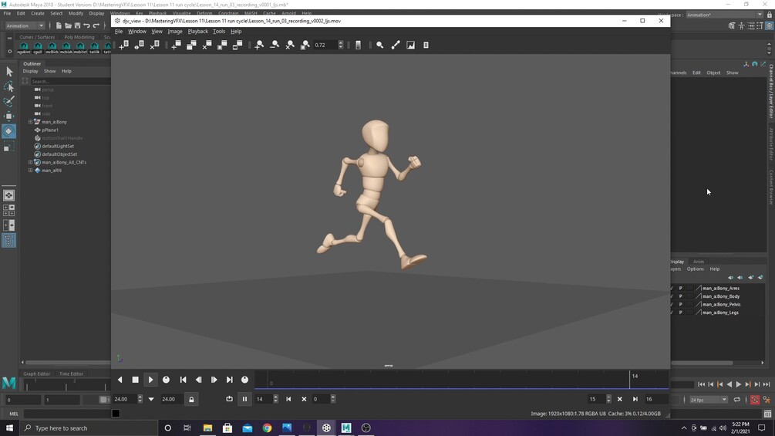Toggle Maya loop playback icon
This screenshot has width=775, height=436.
click(737, 400)
